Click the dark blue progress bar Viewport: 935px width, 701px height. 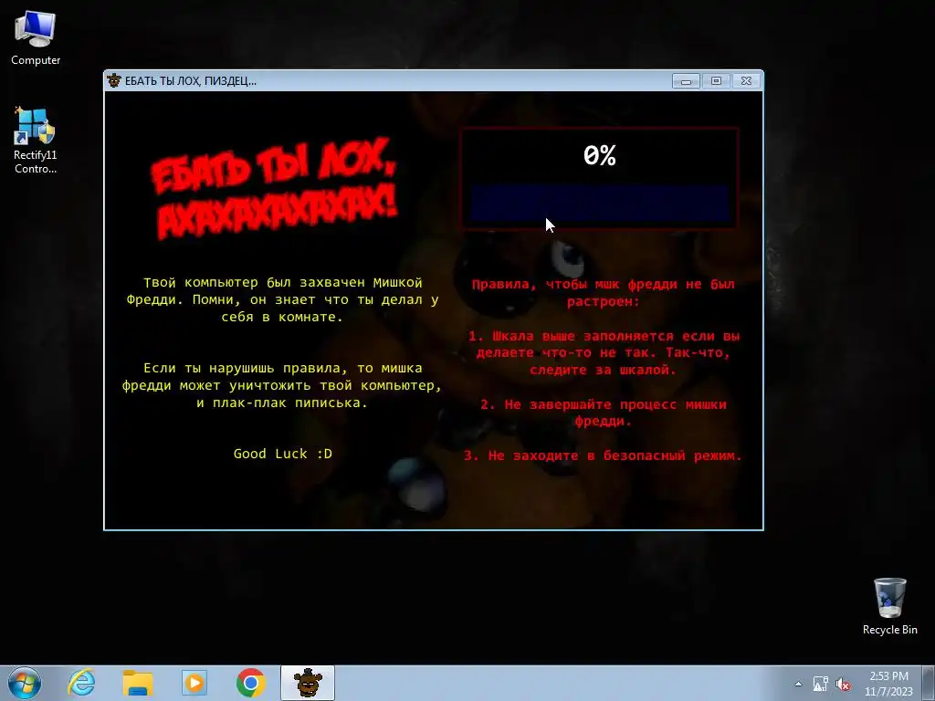tap(599, 203)
